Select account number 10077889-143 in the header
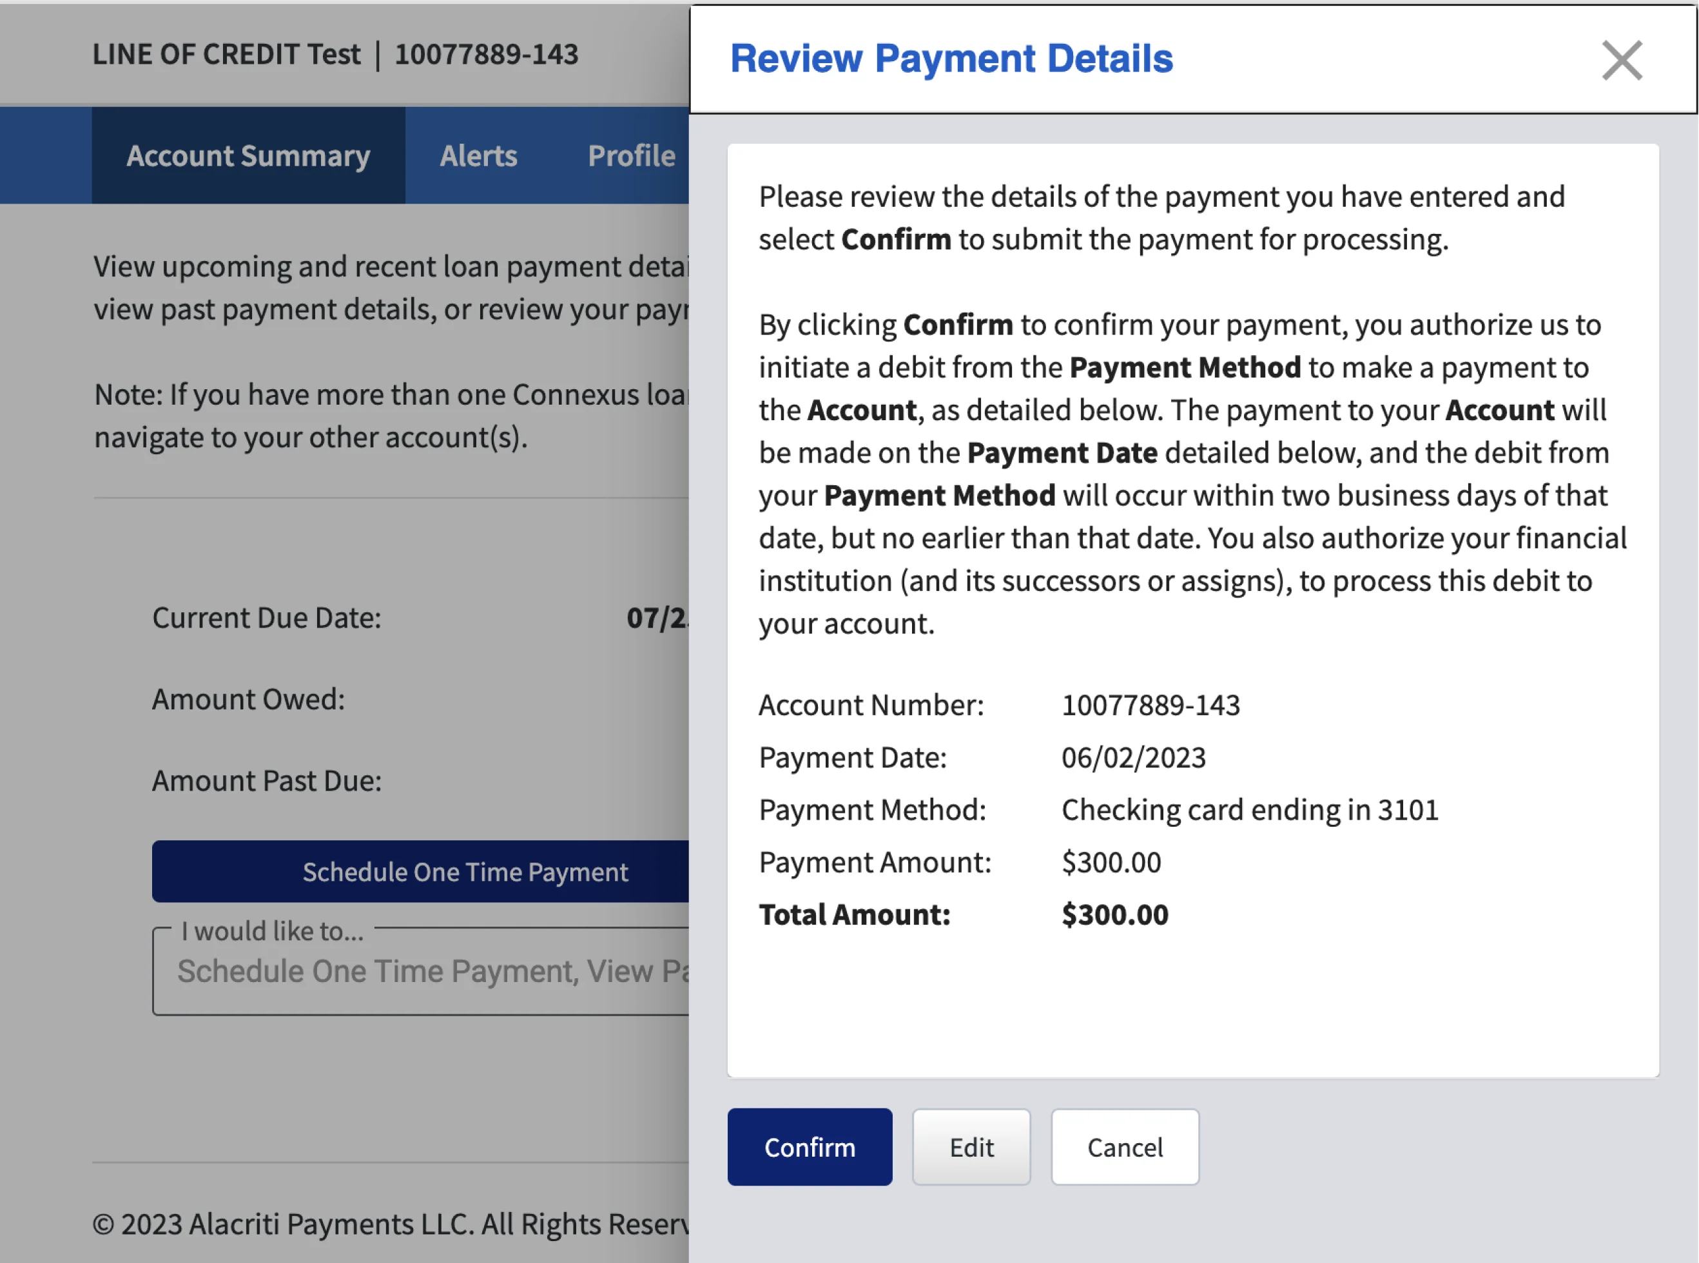 coord(487,54)
